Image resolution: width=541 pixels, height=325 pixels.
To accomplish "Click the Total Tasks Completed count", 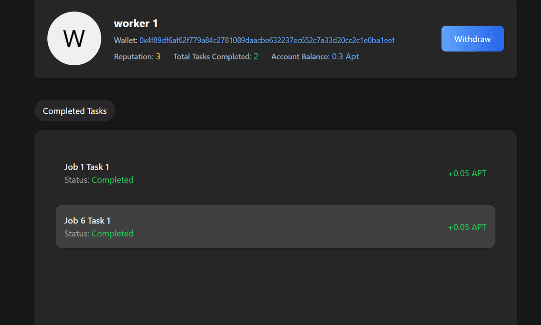I will [255, 56].
